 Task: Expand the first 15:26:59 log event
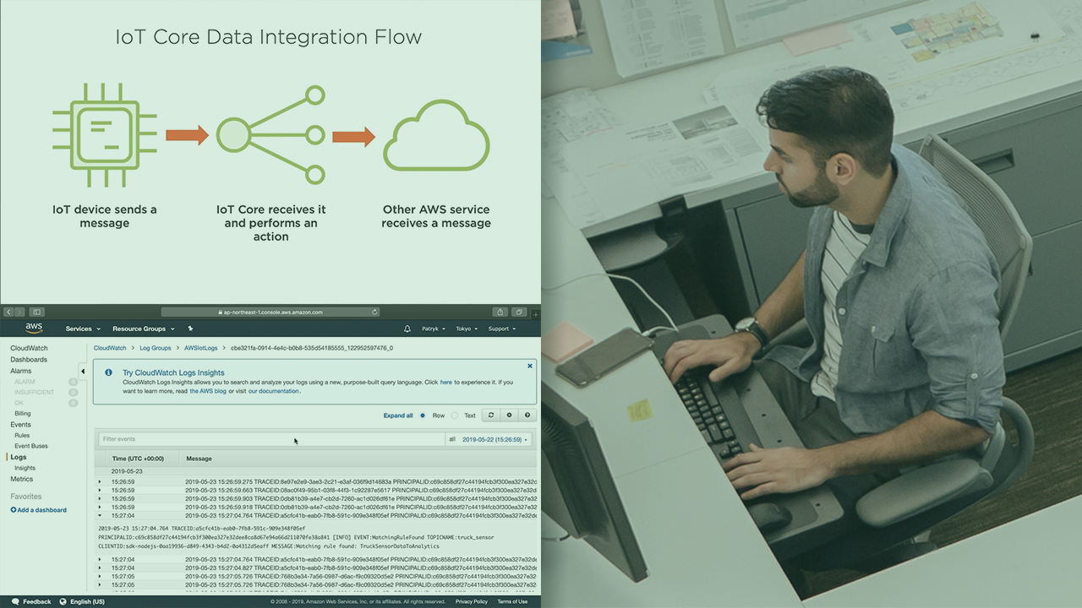[100, 482]
